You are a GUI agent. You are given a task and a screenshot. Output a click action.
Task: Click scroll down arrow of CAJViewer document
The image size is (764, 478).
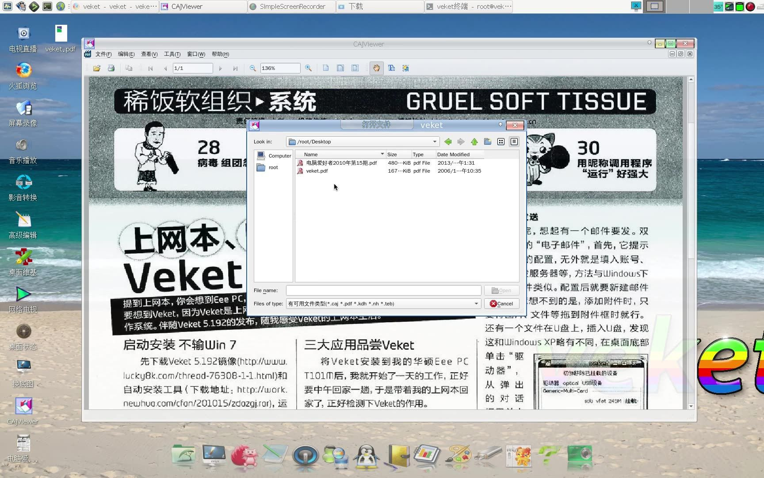(x=691, y=406)
